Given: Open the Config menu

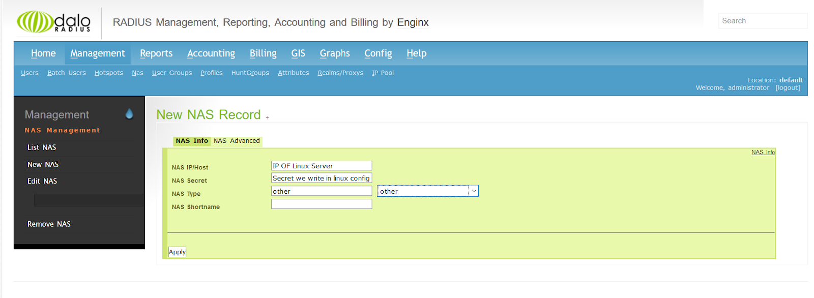Looking at the screenshot, I should 378,53.
